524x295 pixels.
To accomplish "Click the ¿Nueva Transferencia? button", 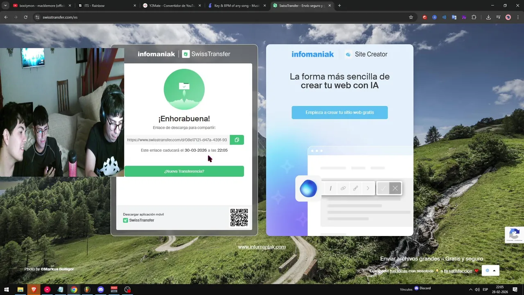I will [x=184, y=171].
